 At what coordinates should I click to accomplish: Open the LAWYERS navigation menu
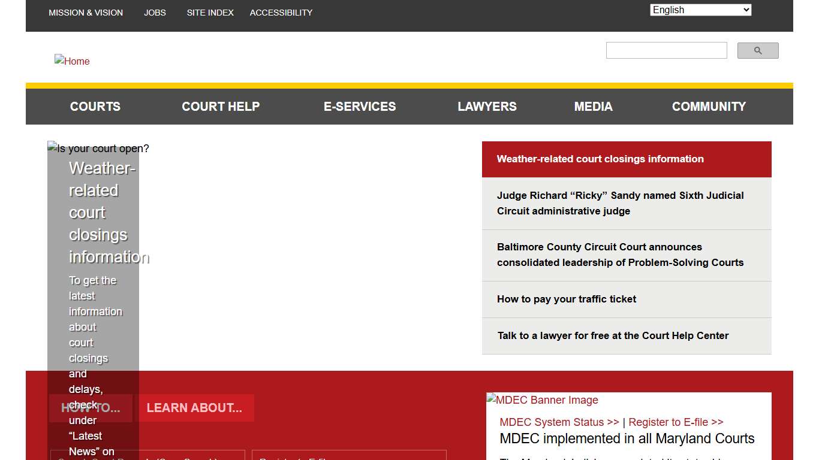[x=487, y=106]
